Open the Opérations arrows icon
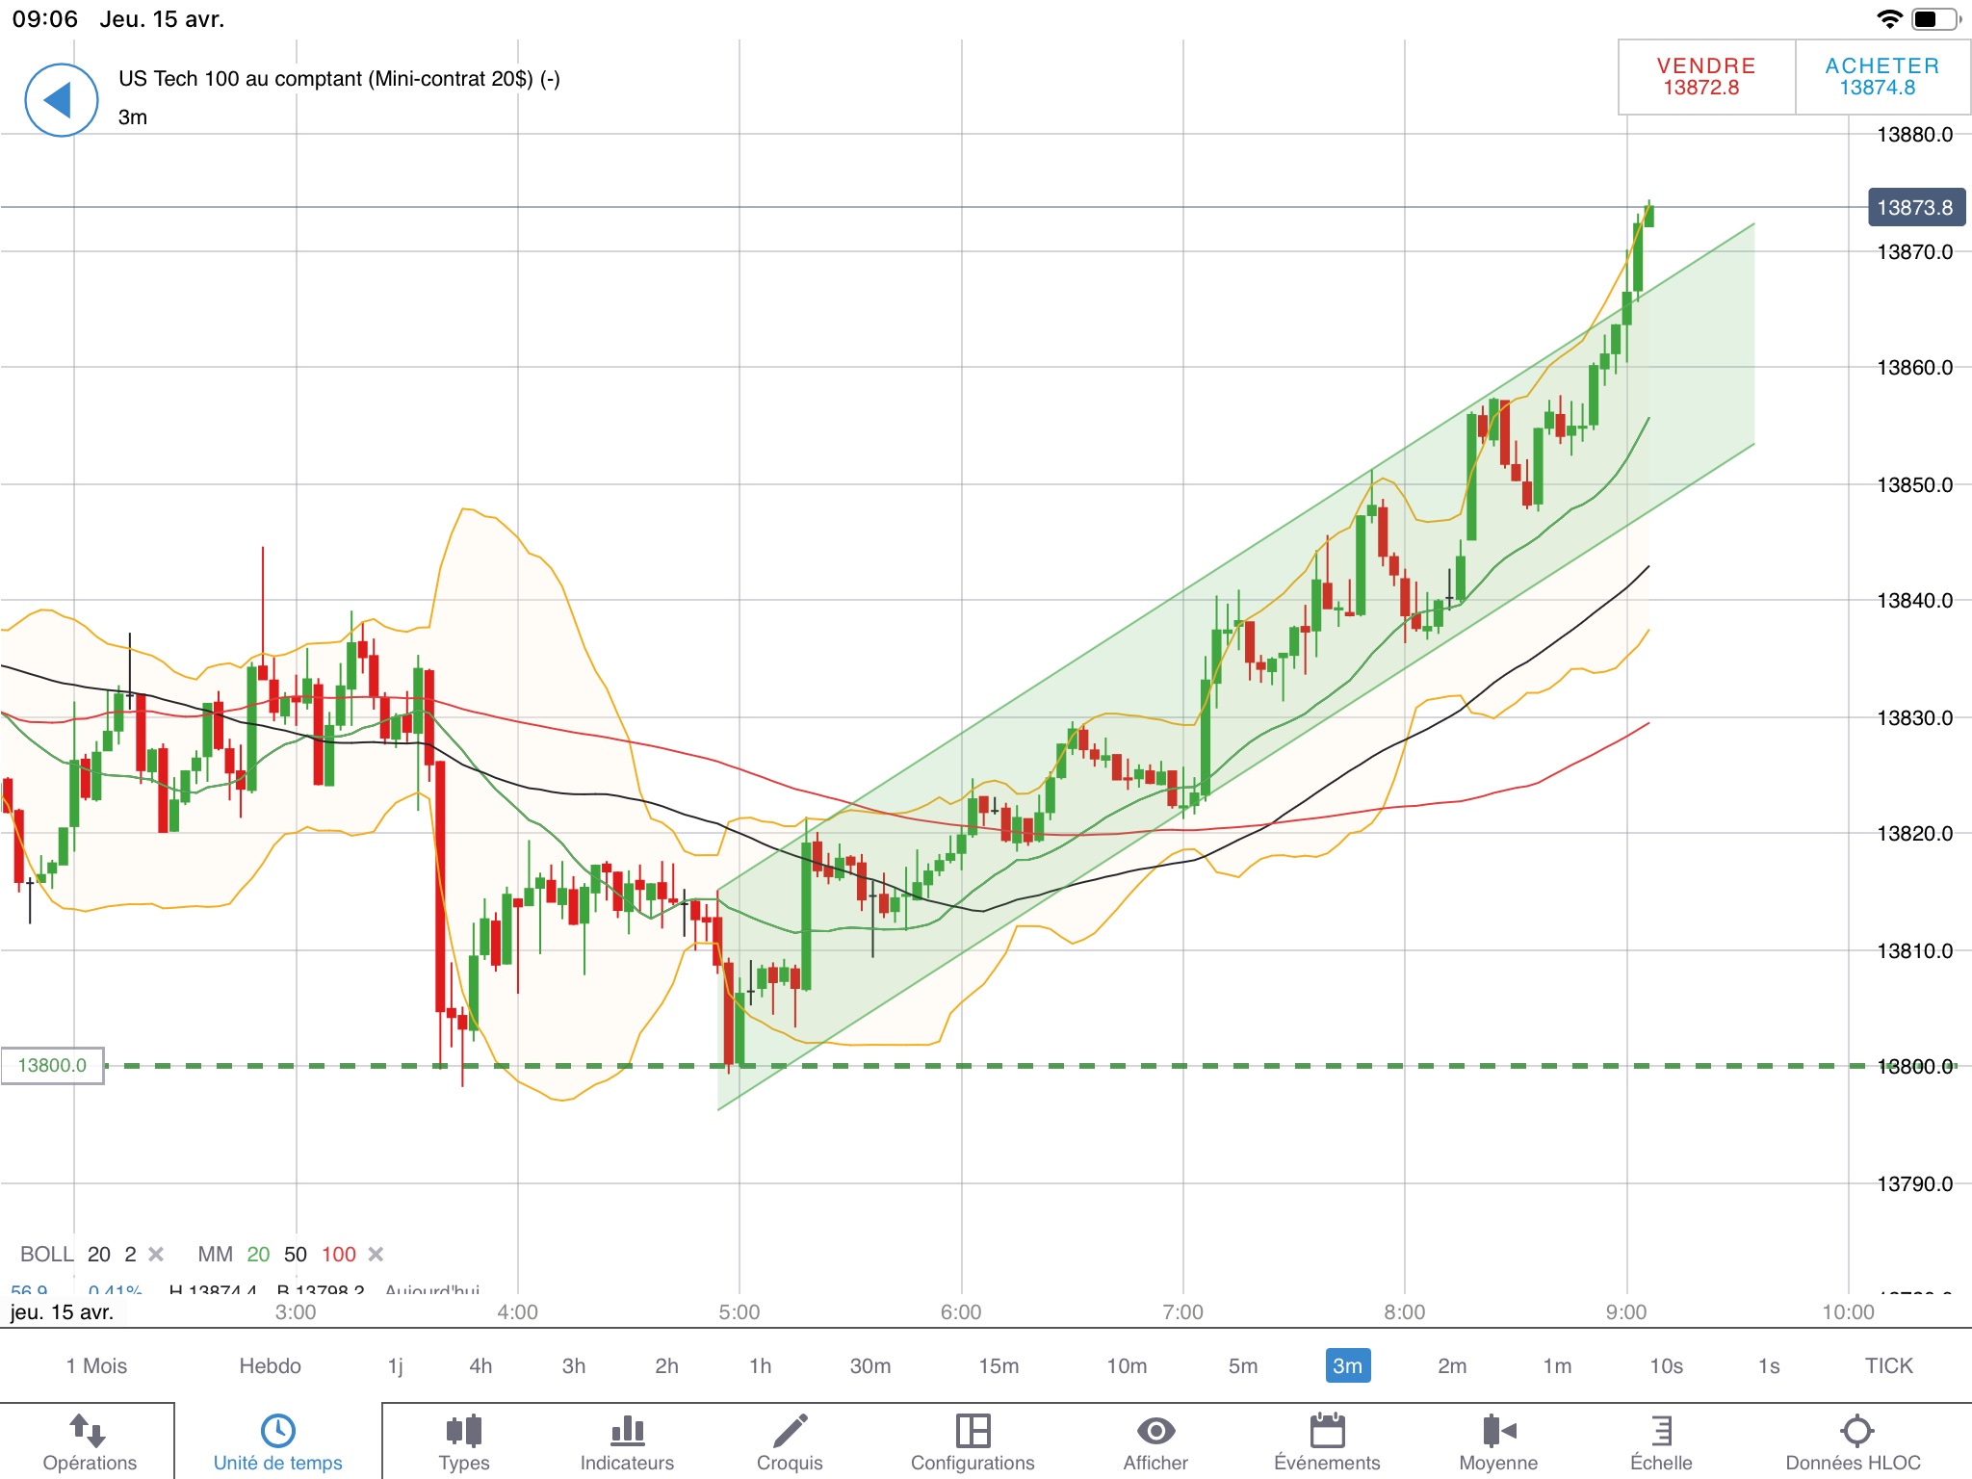 pyautogui.click(x=89, y=1431)
